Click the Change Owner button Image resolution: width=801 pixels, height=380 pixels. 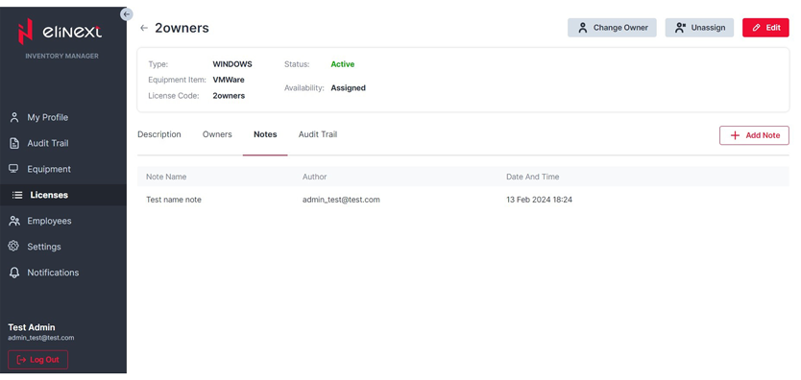coord(612,28)
